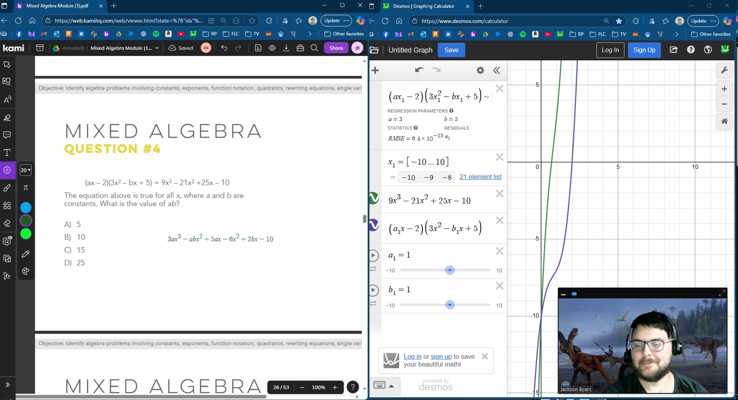Open the Kami signature tool
The height and width of the screenshot is (400, 738).
(x=7, y=276)
